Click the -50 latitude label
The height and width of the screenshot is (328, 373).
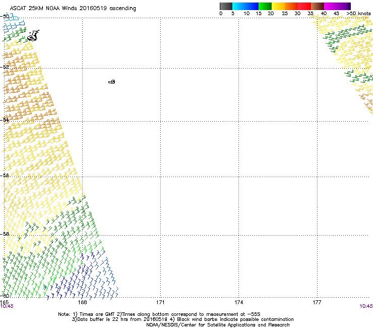coord(5,17)
